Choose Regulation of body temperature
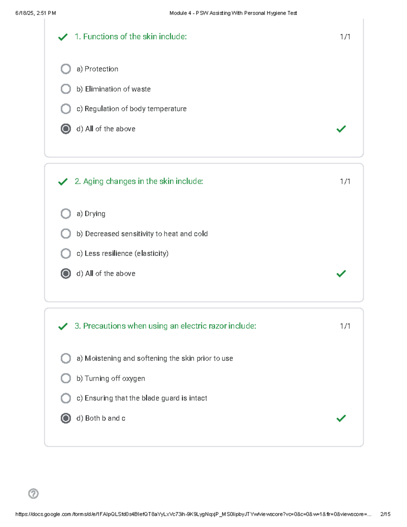This screenshot has width=407, height=527. coord(66,109)
